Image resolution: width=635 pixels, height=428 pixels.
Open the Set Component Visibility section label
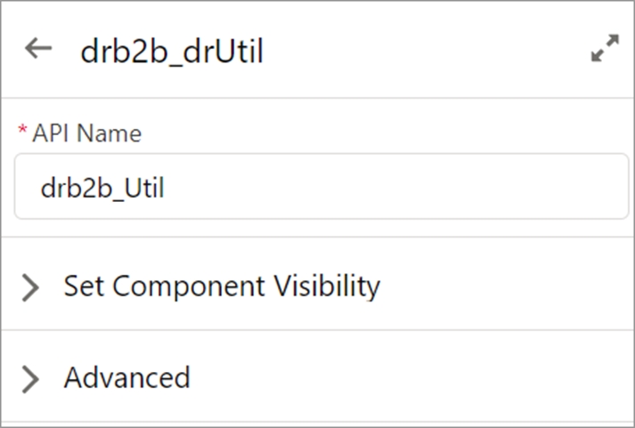pos(222,286)
